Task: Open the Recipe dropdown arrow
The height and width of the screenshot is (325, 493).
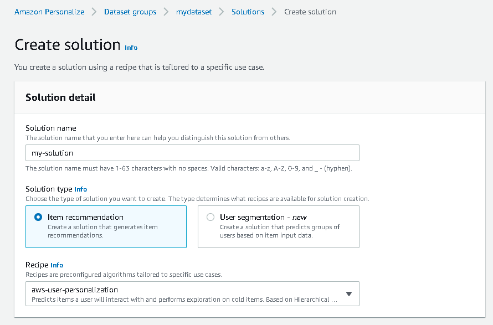Action: (348, 294)
